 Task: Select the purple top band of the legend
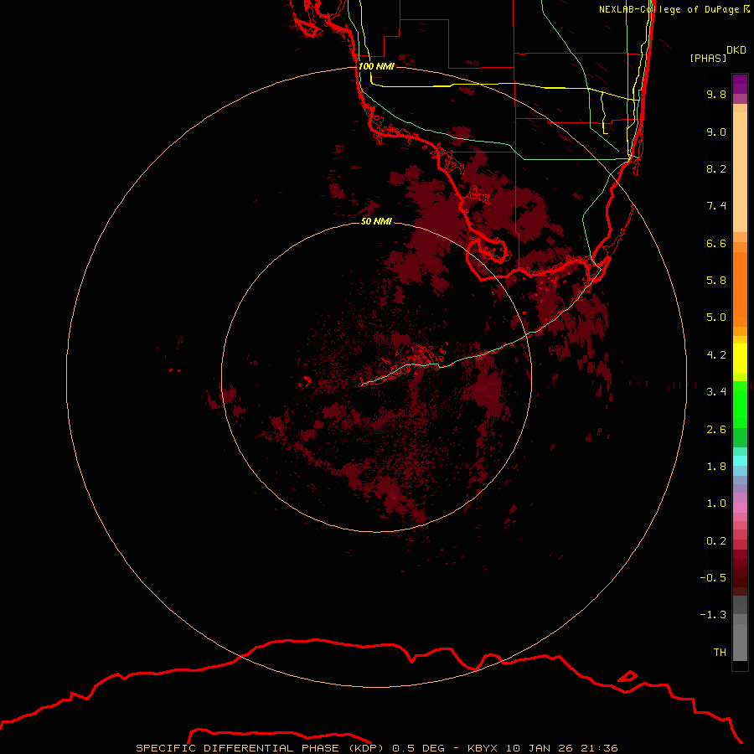740,84
